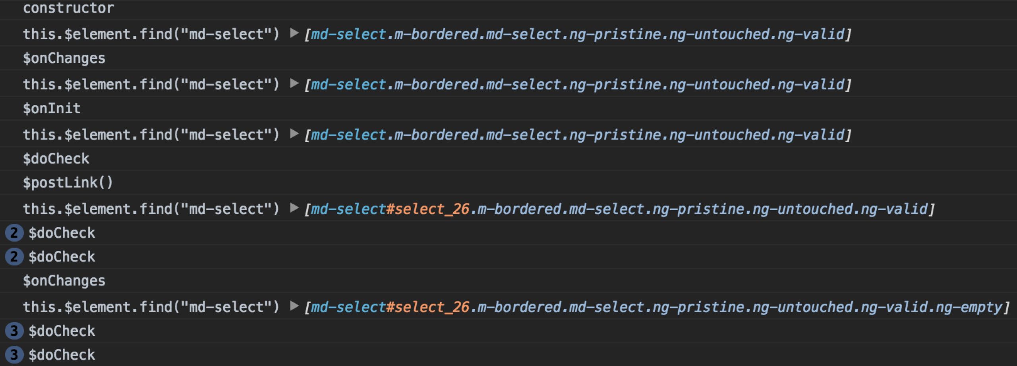Open the md-select#select_26 element ending in ng-empty
The width and height of the screenshot is (1017, 366).
pos(655,307)
